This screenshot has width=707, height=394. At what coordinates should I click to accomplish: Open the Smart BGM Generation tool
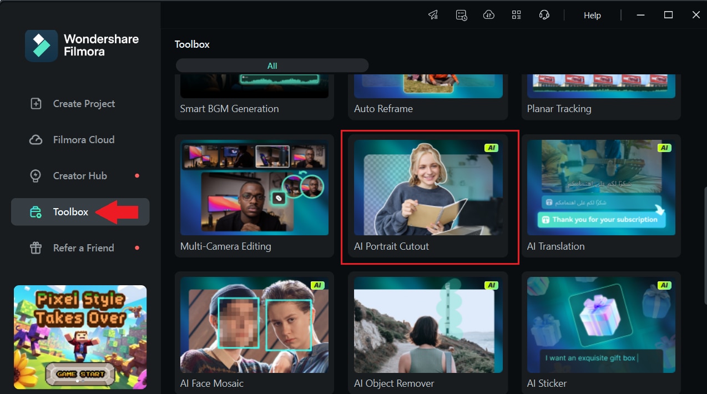[x=254, y=97]
